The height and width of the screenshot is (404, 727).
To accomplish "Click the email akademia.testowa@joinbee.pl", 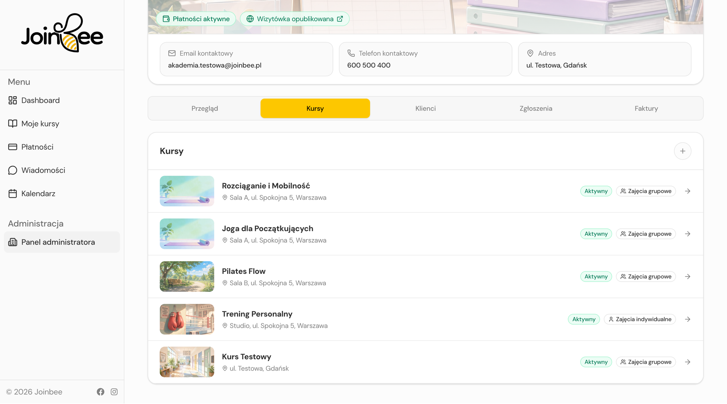I will click(215, 65).
